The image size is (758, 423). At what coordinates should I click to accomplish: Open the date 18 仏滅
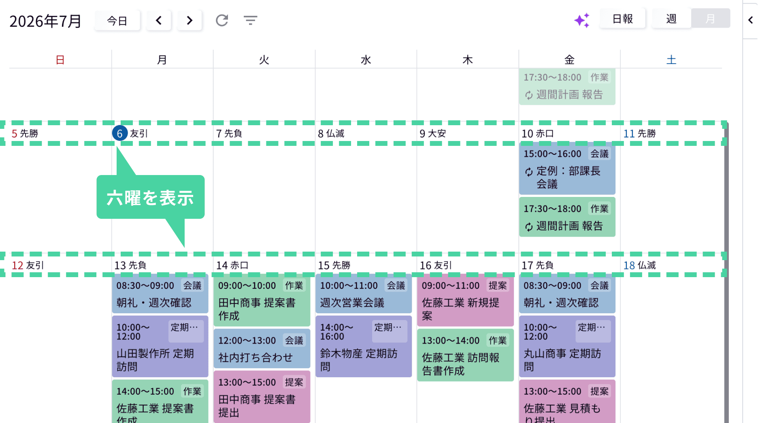point(639,265)
